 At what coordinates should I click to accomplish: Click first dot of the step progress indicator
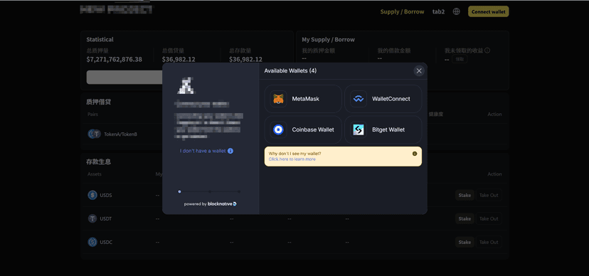pos(179,191)
